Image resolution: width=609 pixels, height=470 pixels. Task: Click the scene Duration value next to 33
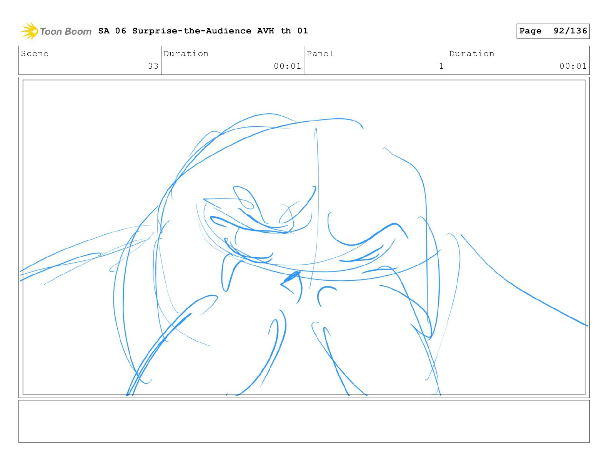287,66
